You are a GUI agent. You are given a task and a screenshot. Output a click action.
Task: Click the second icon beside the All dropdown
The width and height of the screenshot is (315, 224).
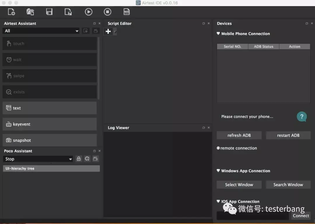pos(96,31)
